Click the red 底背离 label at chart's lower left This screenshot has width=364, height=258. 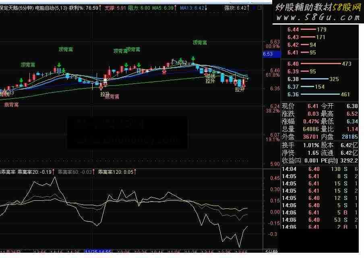pos(11,105)
